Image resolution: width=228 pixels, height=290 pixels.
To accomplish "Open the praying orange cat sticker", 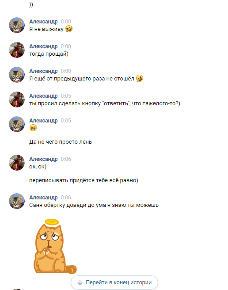I will coord(55,246).
